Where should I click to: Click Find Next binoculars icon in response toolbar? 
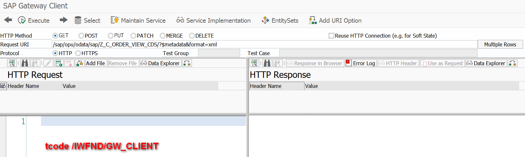tap(278, 63)
